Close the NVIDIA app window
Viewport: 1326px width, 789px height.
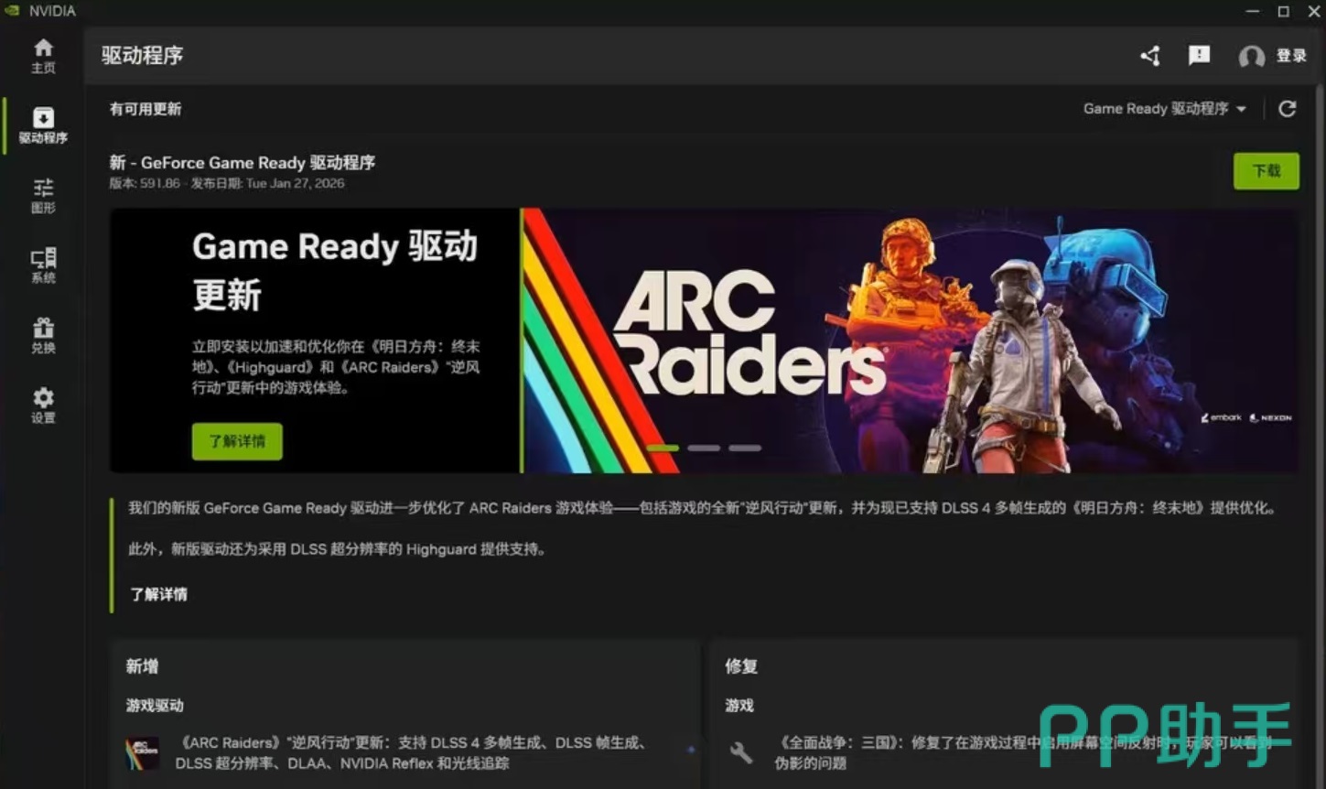(x=1313, y=11)
